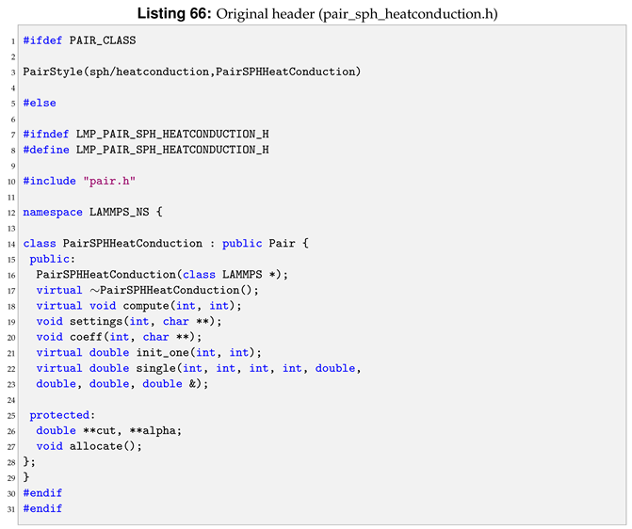Click the listing title 'Listing 66:'
Screen dimensions: 632x529
coord(174,13)
